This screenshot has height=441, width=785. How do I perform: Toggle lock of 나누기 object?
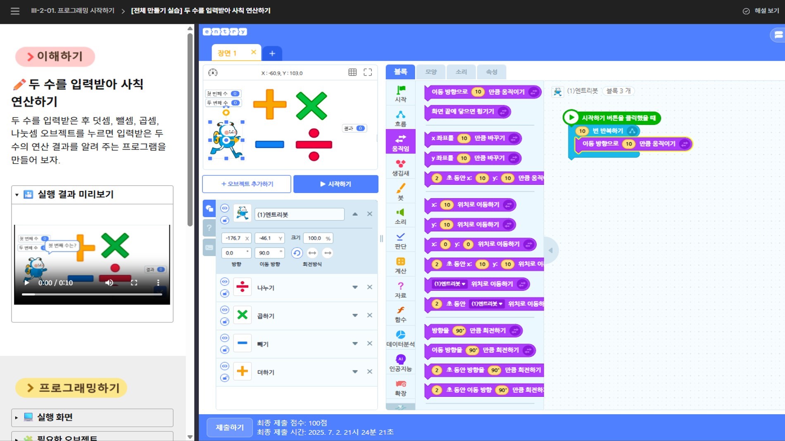(x=225, y=293)
